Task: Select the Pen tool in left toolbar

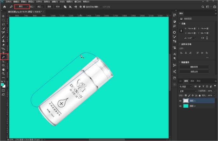Action: click(3, 57)
